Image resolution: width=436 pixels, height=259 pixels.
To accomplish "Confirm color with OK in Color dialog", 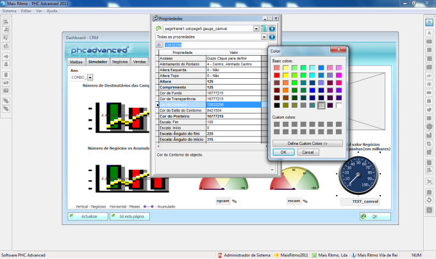I will click(283, 153).
